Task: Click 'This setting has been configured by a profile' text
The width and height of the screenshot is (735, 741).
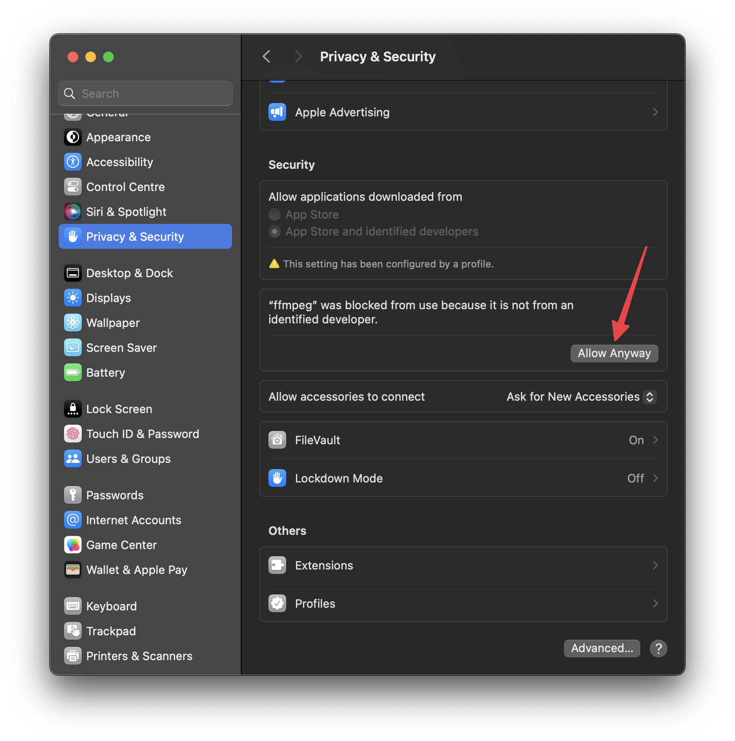Action: 388,264
